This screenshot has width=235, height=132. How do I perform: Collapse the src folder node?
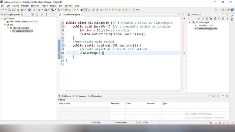5,25
